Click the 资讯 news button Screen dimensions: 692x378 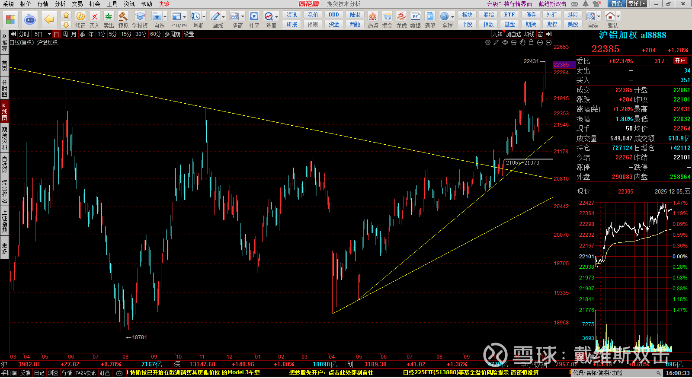coord(292,15)
